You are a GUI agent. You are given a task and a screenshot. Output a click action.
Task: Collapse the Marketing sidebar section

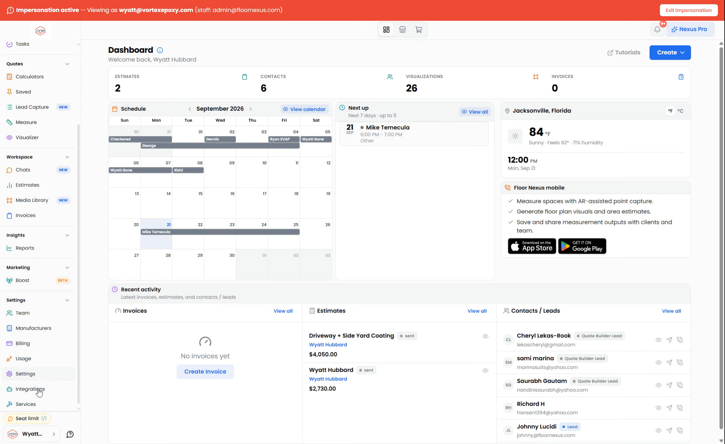point(67,268)
